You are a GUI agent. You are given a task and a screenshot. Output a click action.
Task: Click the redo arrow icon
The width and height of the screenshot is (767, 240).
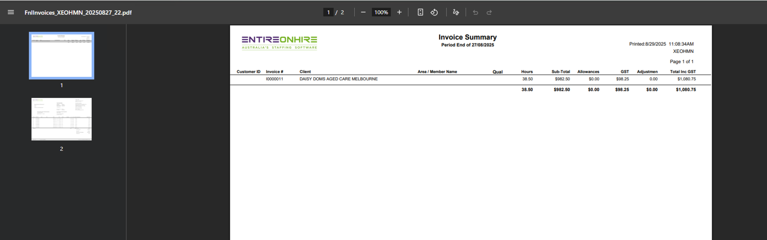point(489,12)
